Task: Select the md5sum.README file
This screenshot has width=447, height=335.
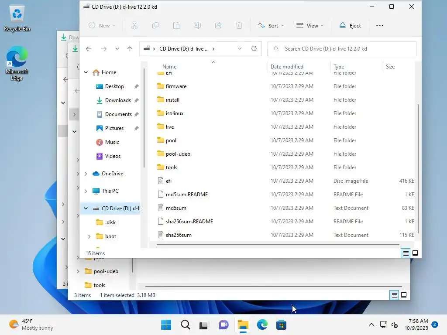Action: click(187, 194)
